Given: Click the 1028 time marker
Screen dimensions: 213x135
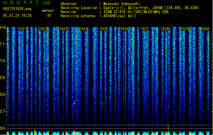Looking at the screenshot, I should tap(165, 29).
